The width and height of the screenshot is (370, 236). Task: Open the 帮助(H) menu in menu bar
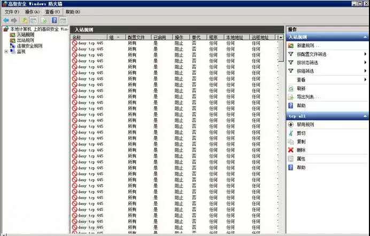click(73, 12)
